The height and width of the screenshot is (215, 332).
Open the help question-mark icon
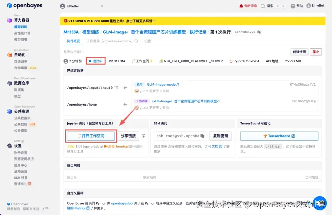293,6
